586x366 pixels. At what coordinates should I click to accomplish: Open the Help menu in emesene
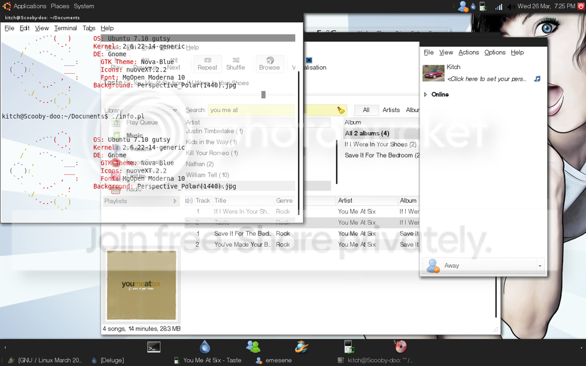click(517, 52)
